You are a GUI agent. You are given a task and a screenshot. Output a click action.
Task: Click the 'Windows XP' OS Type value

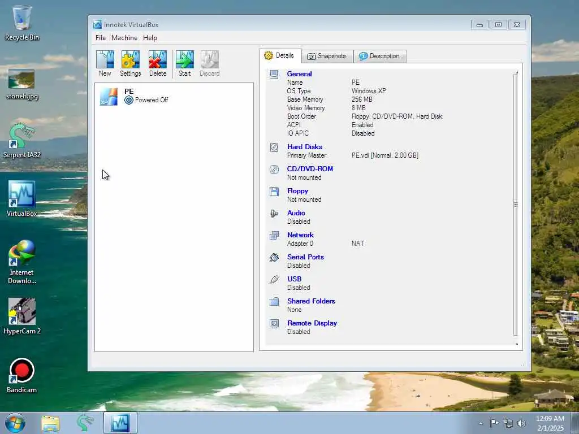coord(369,91)
